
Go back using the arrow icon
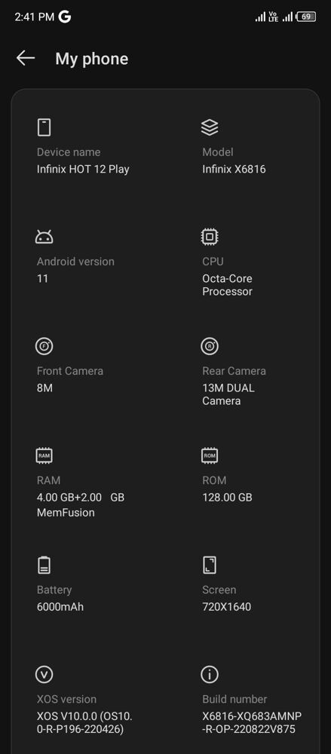tap(26, 58)
